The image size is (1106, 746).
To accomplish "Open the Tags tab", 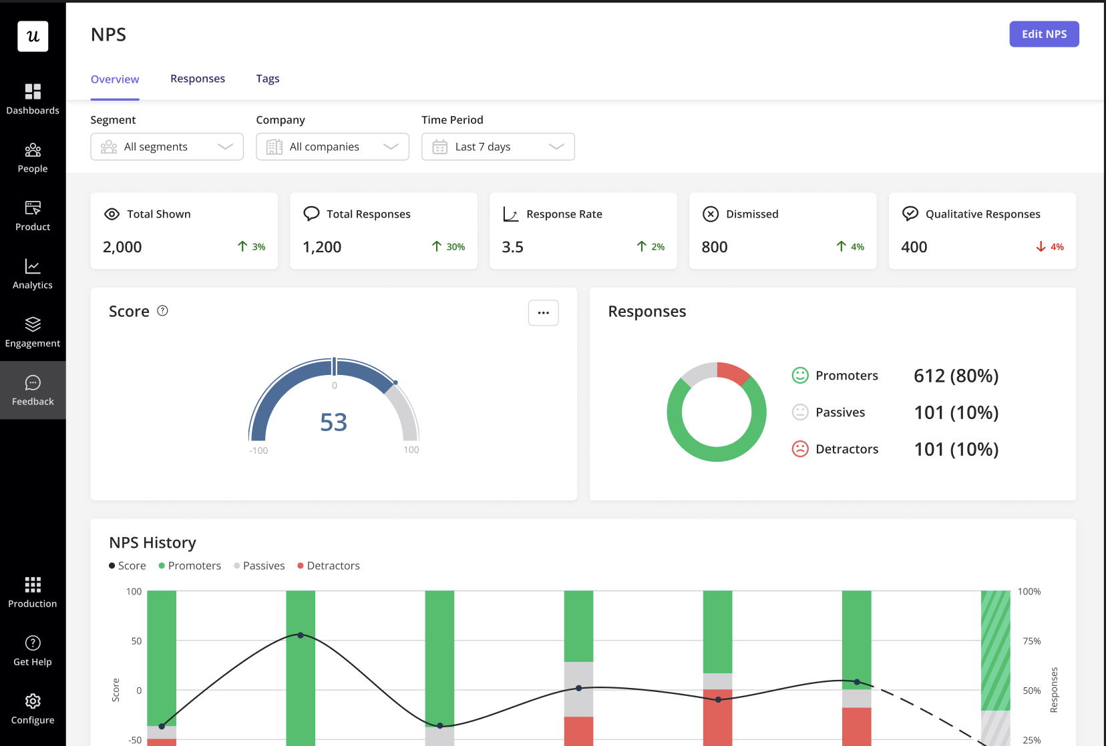I will [x=267, y=78].
